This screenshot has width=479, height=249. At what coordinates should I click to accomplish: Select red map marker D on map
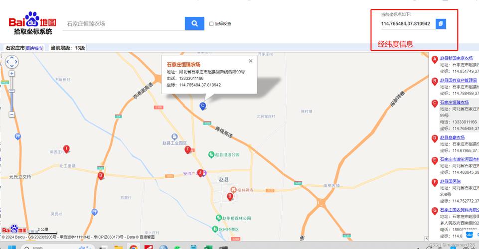pos(101,176)
